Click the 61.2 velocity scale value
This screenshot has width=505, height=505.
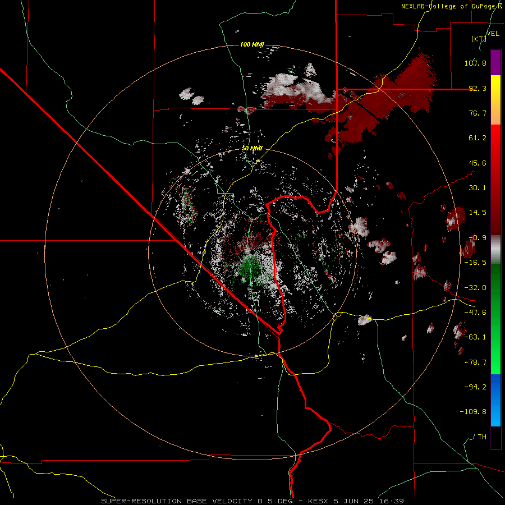coord(478,138)
